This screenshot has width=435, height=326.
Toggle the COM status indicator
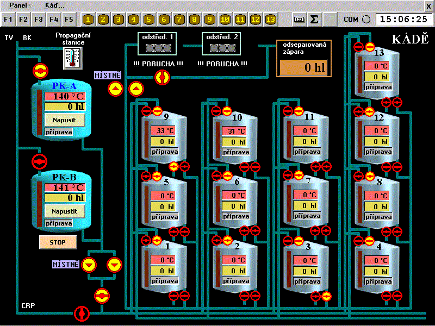(x=366, y=20)
